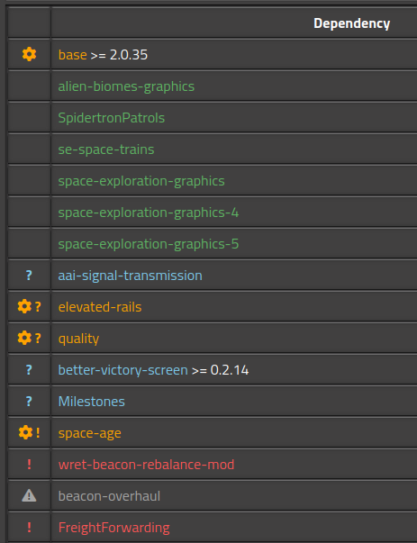Click the question mark icon beside aai-signal-transmission
Viewport: 417px width, 543px height.
pos(29,276)
